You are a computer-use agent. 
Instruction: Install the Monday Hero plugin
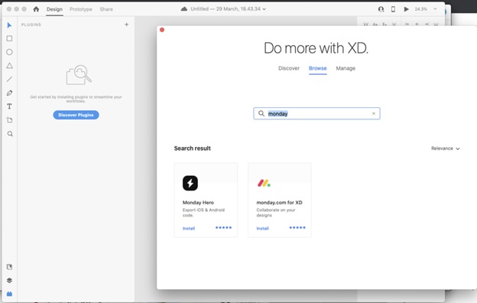(x=189, y=228)
